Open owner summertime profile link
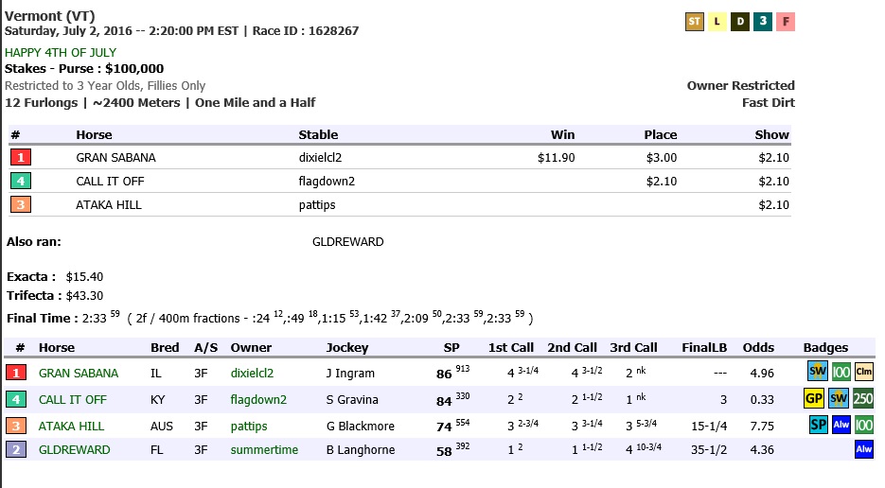885x488 pixels. coord(264,449)
